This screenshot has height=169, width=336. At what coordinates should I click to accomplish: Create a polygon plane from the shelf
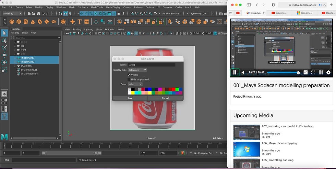coord(47,22)
